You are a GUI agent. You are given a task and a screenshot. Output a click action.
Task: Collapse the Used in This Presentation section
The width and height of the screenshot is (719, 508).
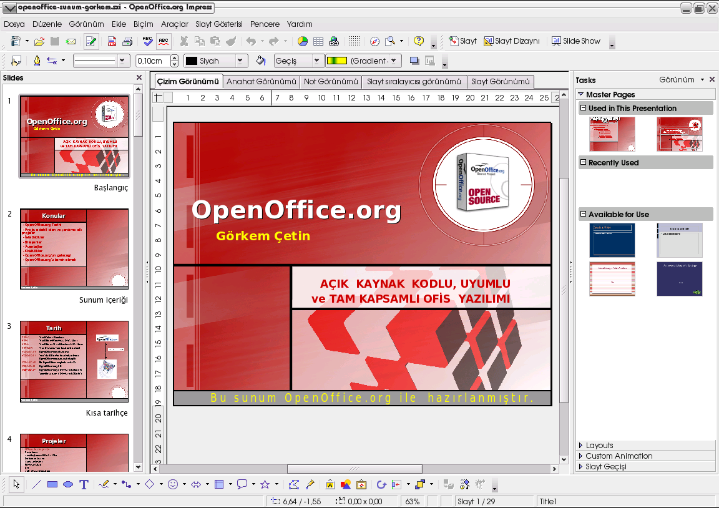[584, 108]
